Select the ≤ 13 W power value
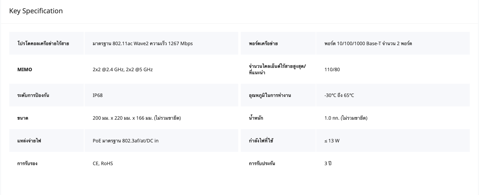Screen dimensions: 479x195 (332, 141)
